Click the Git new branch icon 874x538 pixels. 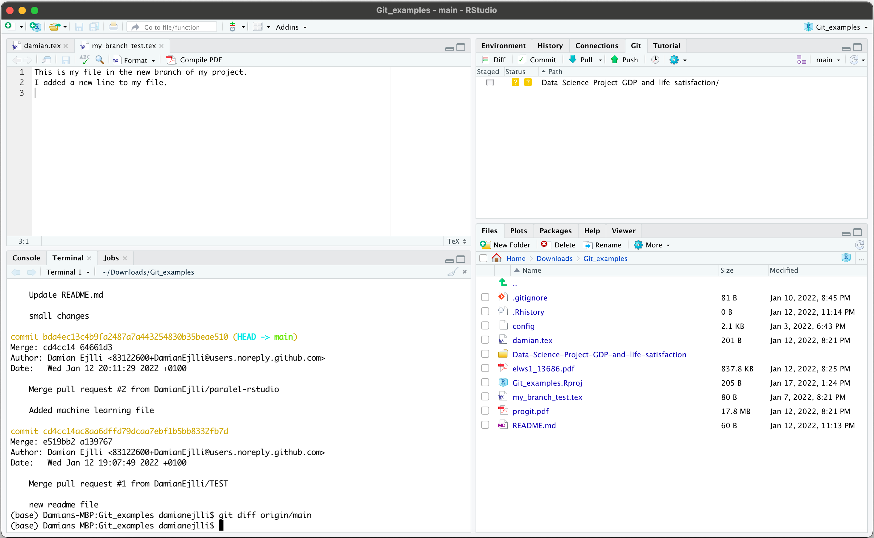(801, 60)
